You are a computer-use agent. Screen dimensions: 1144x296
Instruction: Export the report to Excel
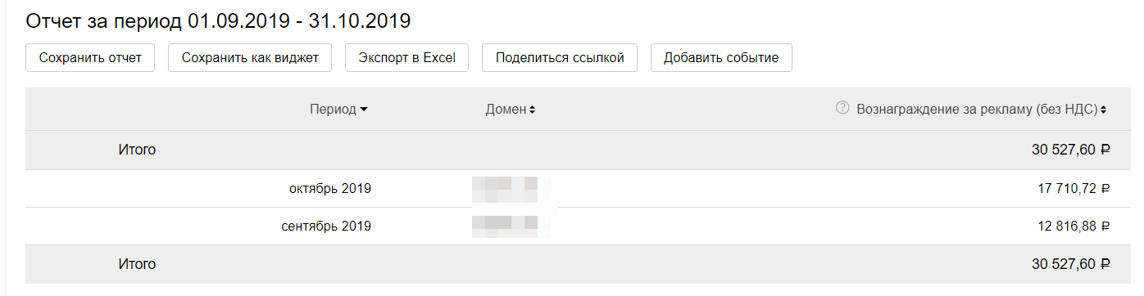(407, 58)
